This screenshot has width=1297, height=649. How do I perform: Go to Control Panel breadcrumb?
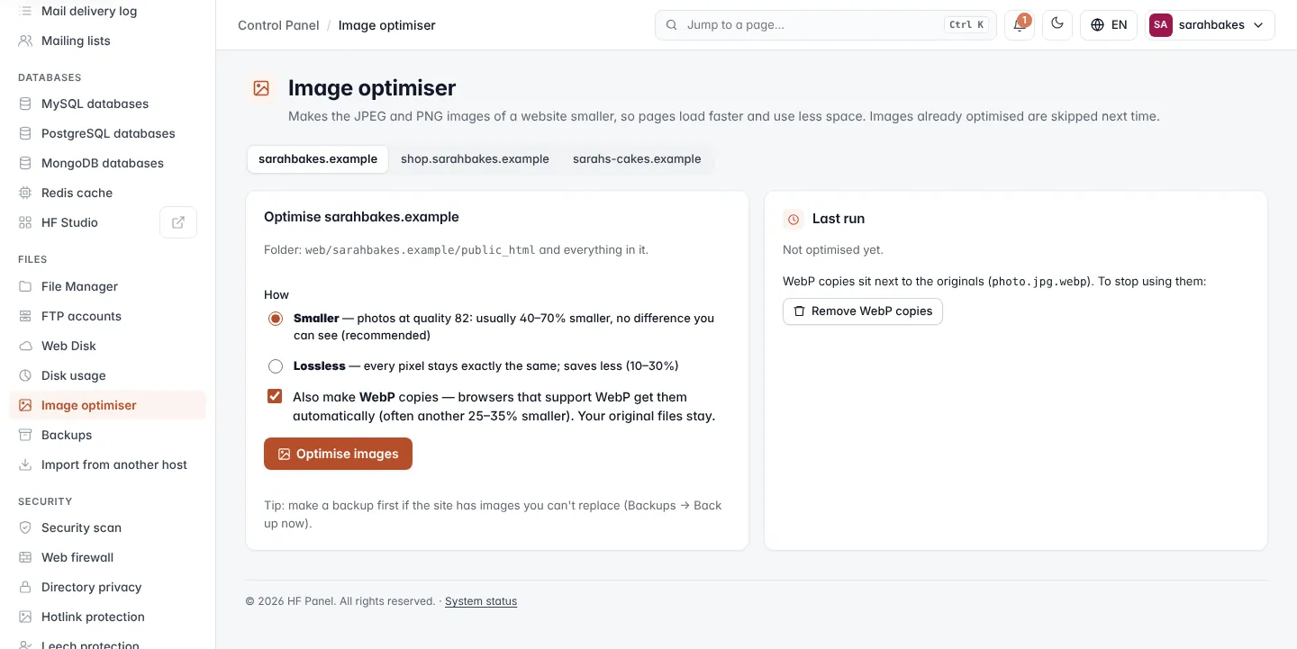tap(278, 25)
